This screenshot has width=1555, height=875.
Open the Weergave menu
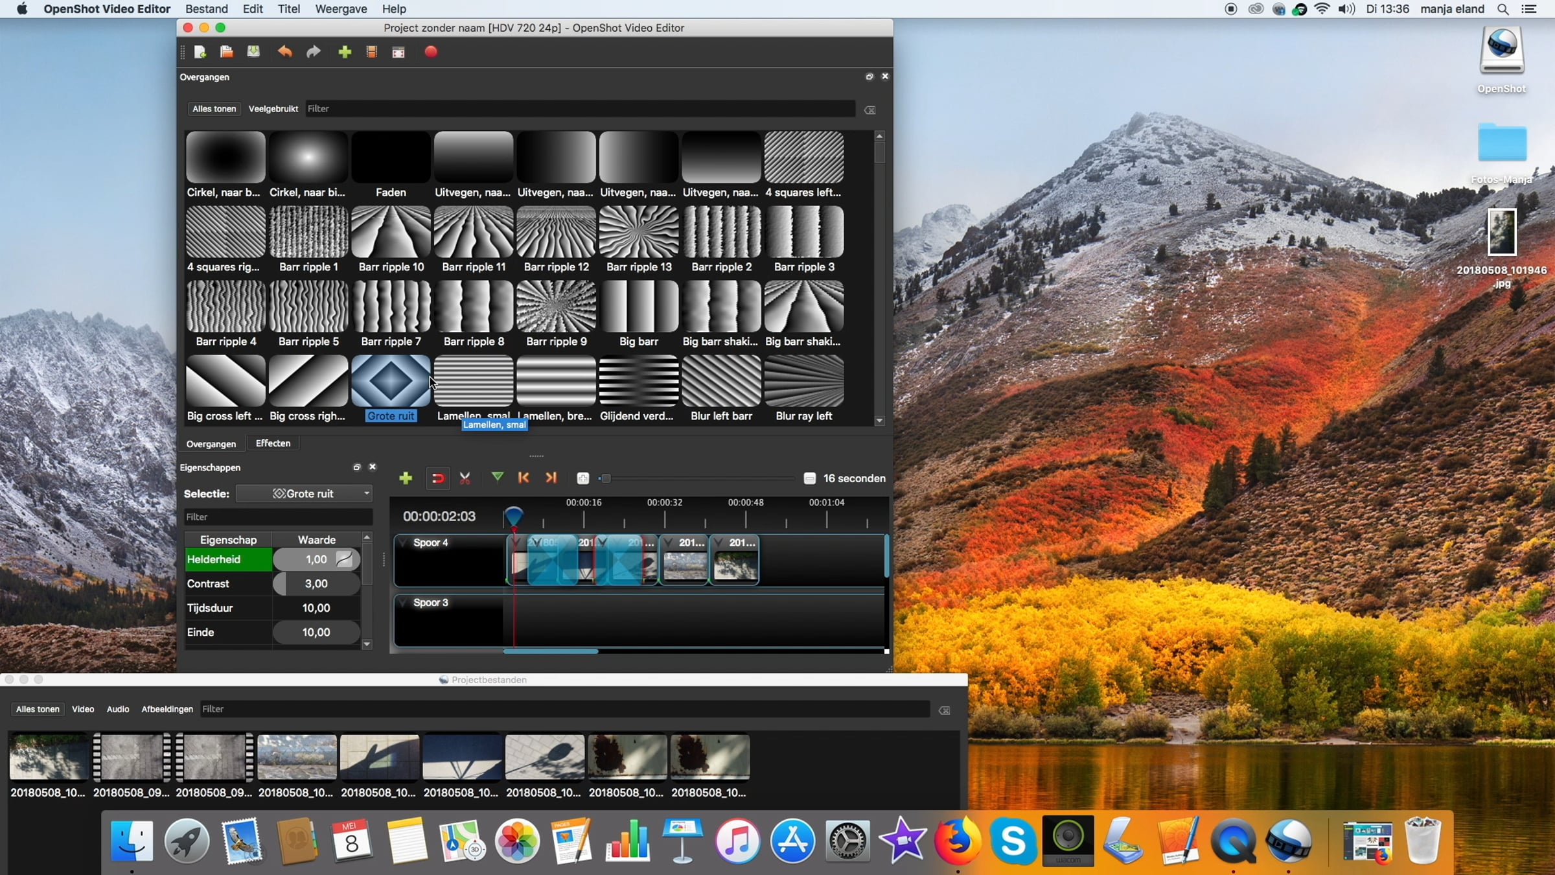341,9
